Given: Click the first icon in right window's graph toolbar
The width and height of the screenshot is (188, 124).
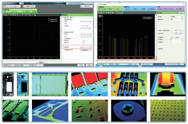Looking at the screenshot, I should click(x=99, y=13).
